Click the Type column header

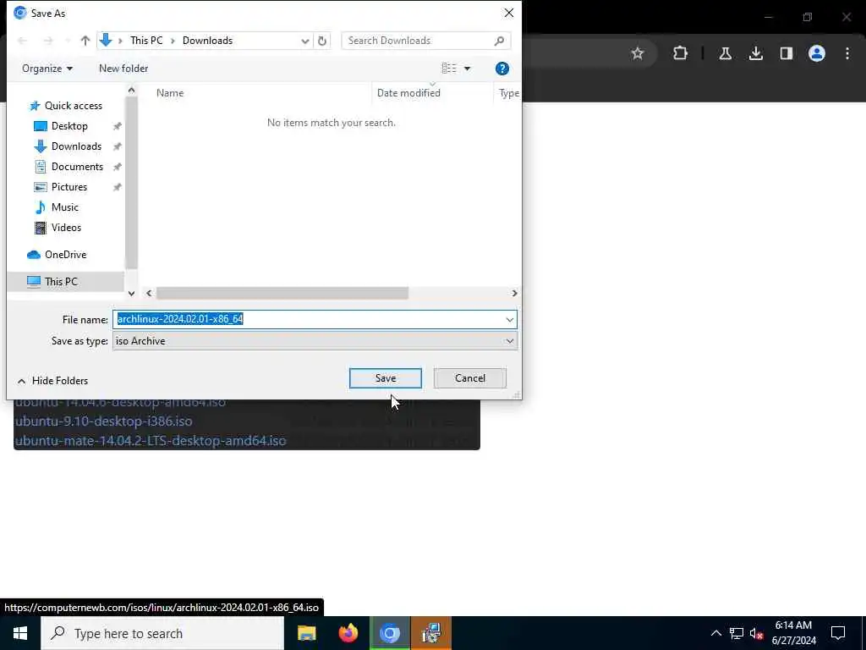[x=507, y=93]
